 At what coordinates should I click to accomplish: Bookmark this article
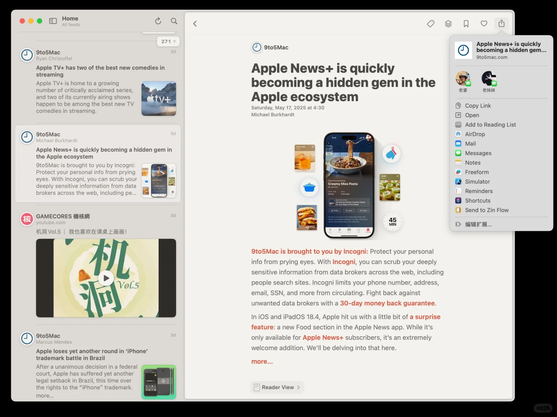(466, 24)
